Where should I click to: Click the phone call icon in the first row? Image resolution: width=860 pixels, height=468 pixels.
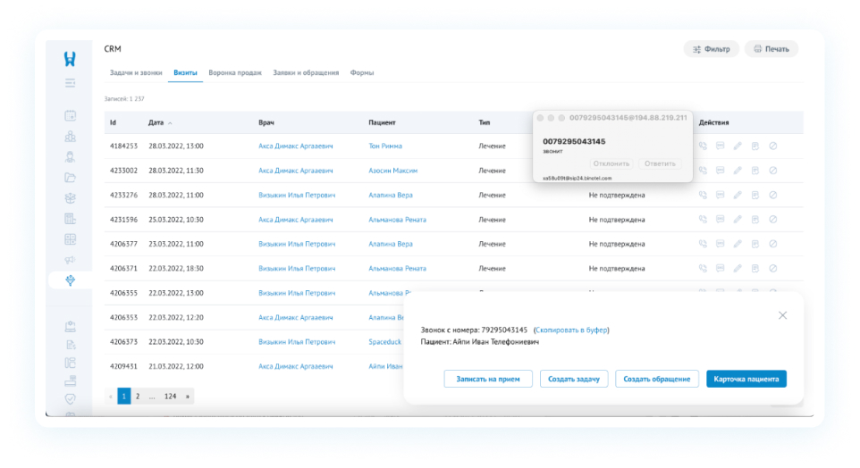tap(703, 146)
